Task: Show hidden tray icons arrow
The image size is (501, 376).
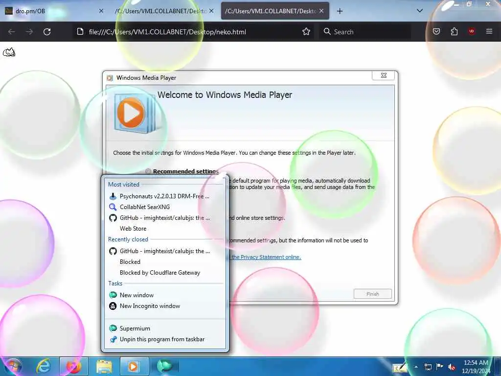Action: point(416,367)
